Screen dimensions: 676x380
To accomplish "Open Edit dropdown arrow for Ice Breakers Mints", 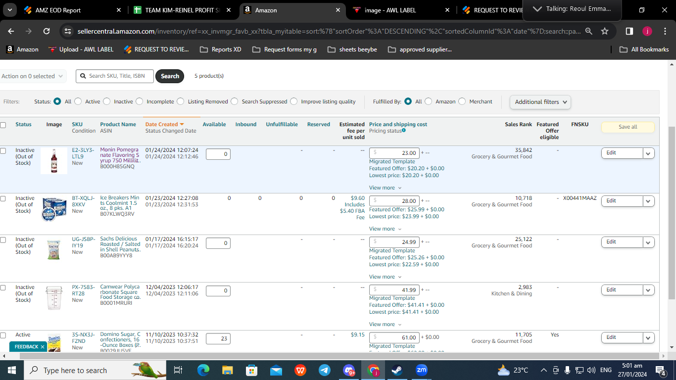I will [x=648, y=201].
